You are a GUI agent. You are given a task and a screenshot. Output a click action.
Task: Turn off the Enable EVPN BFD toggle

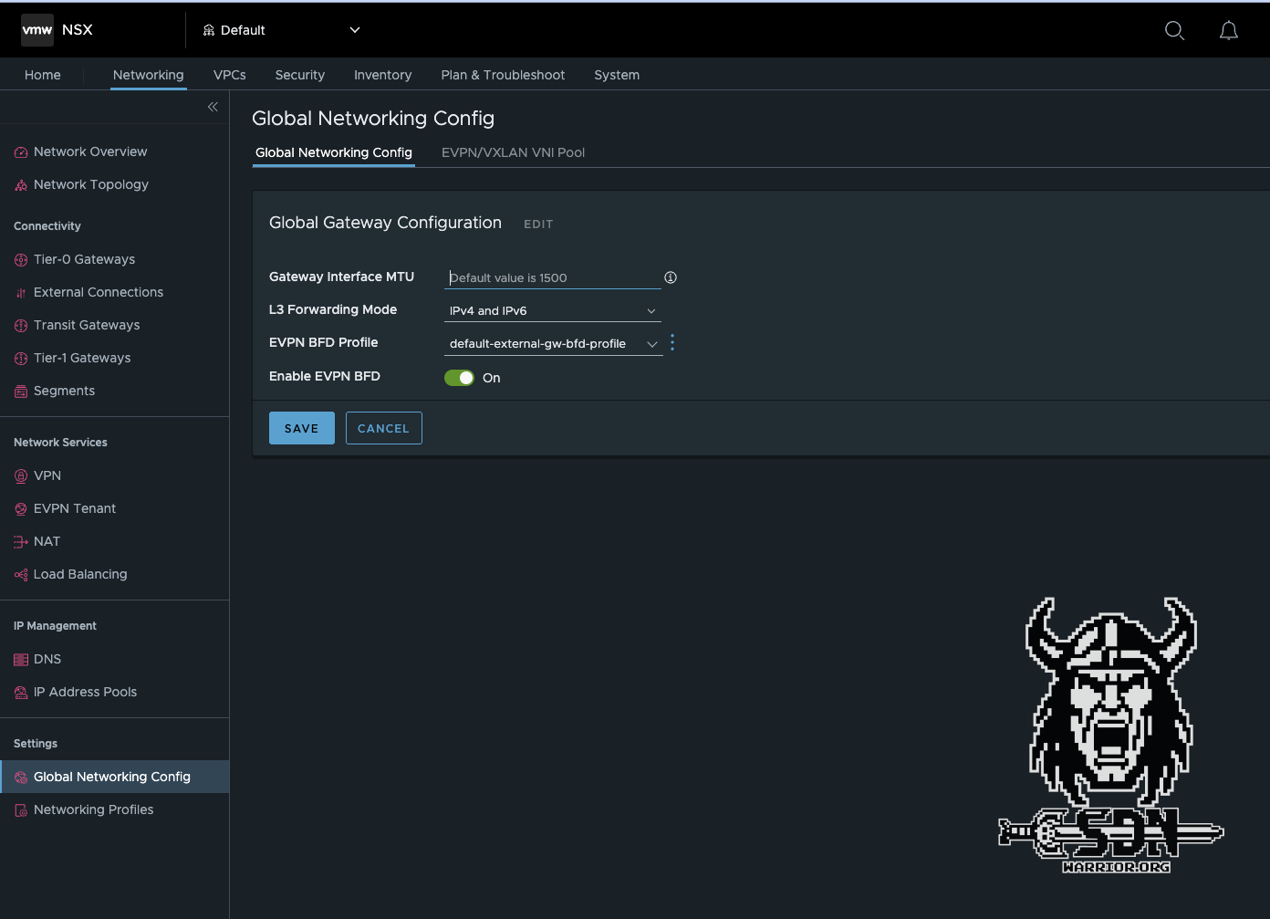pyautogui.click(x=459, y=377)
